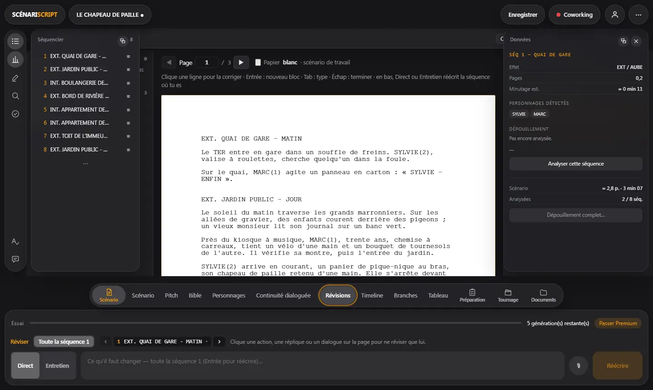Open the sequence selector 'EXT. QUAI DE GARE - MATIN'
Viewport: 653px width, 390px height.
point(161,341)
